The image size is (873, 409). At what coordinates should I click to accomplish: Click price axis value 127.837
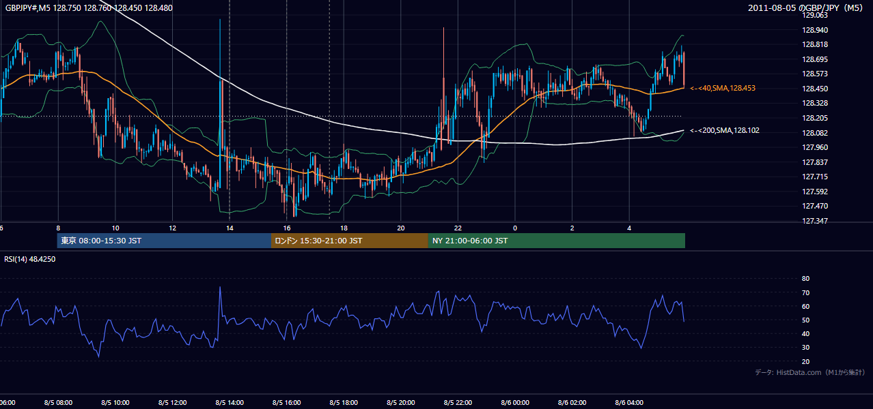pyautogui.click(x=815, y=162)
